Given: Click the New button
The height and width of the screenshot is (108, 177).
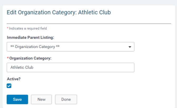Looking at the screenshot, I should (x=41, y=99).
